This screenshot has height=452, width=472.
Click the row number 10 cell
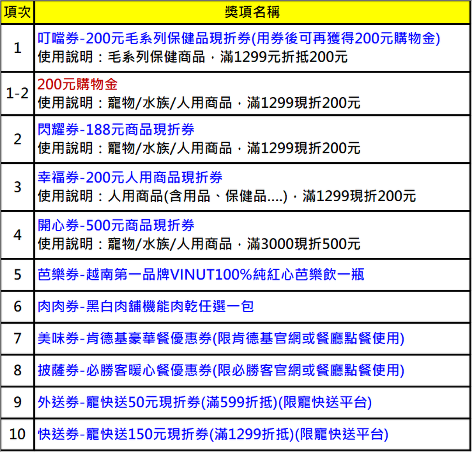point(17,434)
